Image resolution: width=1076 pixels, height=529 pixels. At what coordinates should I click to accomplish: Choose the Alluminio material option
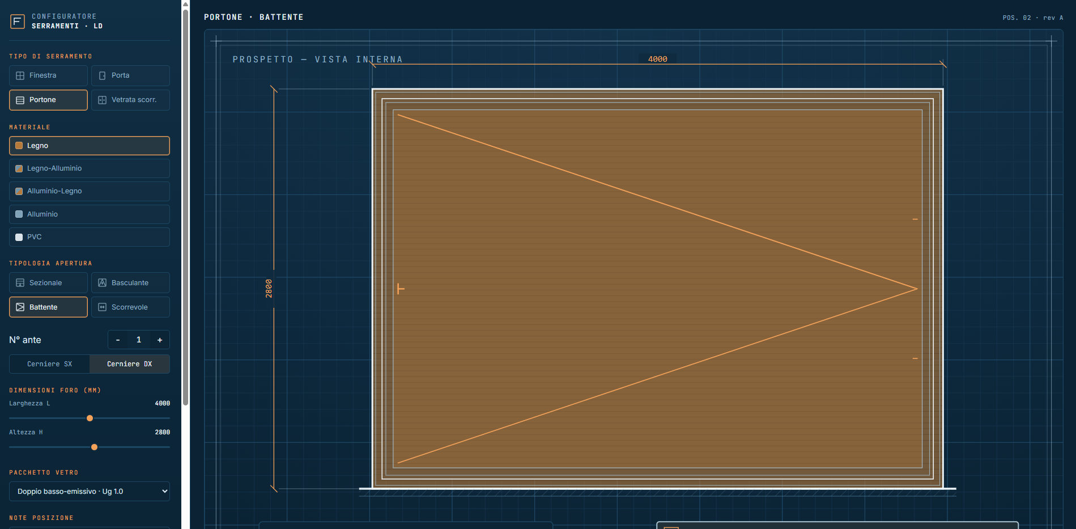point(90,214)
